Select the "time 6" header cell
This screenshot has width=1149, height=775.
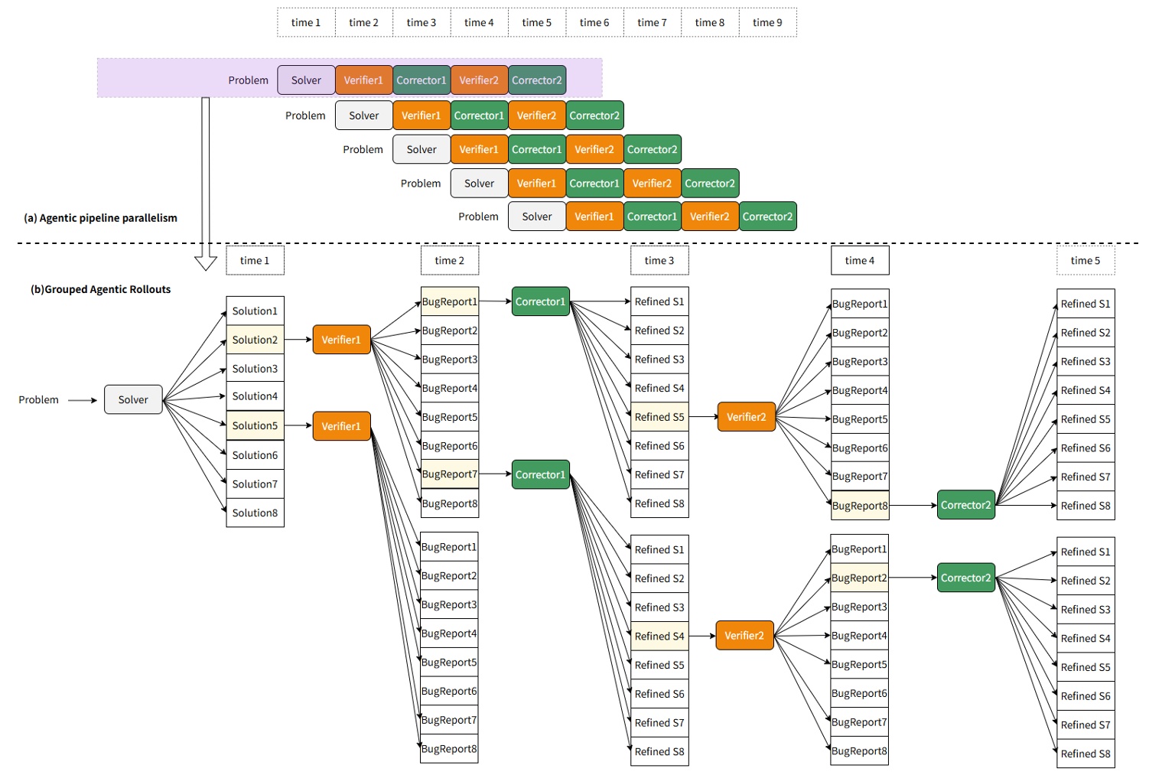594,23
